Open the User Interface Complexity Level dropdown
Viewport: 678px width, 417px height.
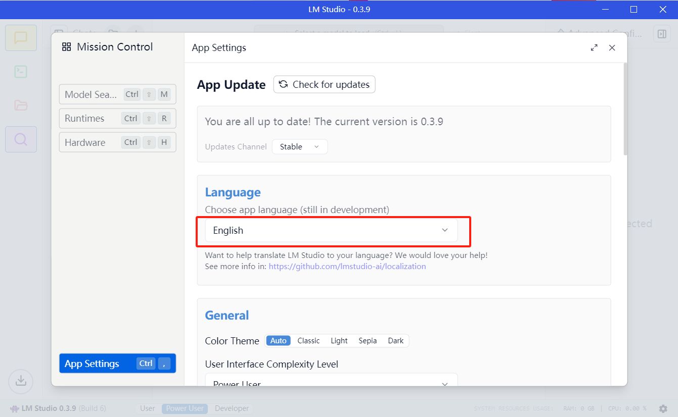331,380
